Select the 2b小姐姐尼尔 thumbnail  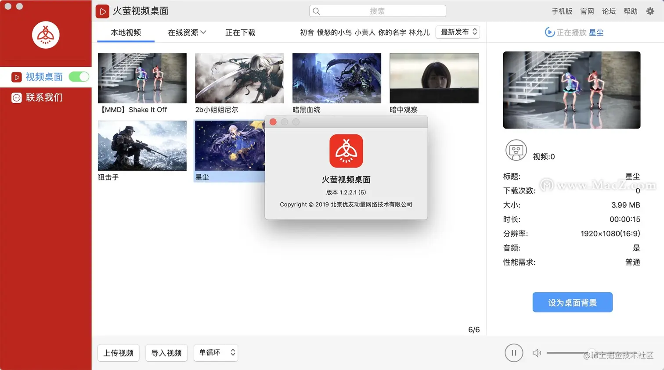(239, 78)
